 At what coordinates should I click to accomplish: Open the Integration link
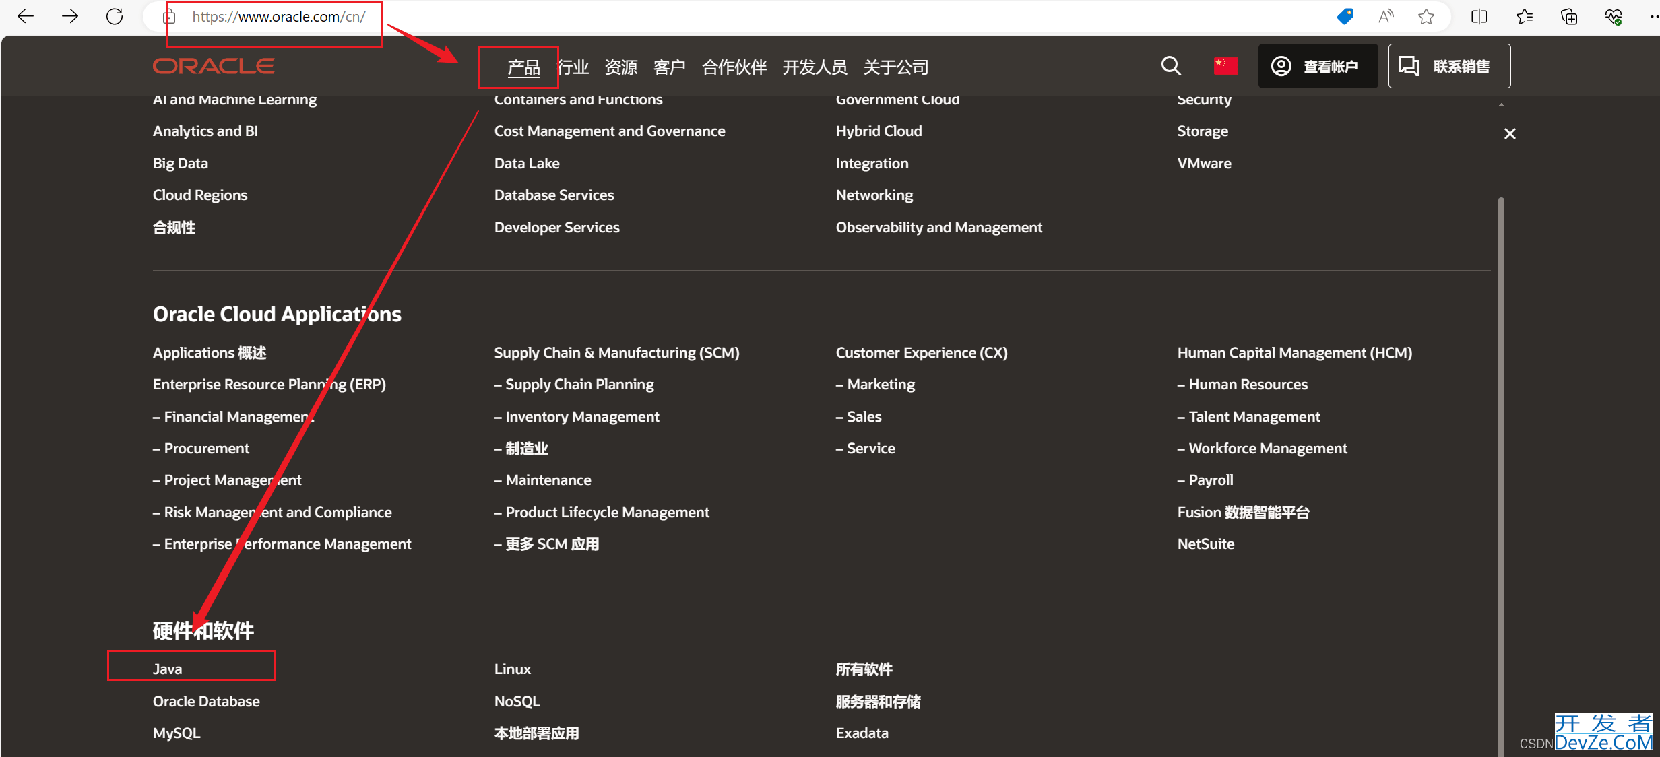coord(872,164)
